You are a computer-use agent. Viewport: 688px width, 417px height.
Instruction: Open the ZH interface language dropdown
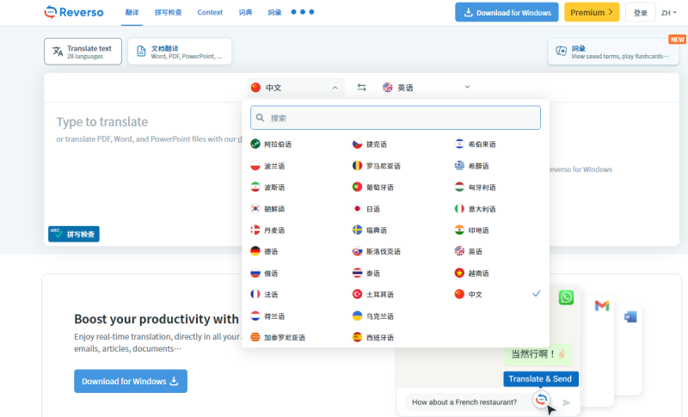pos(669,13)
